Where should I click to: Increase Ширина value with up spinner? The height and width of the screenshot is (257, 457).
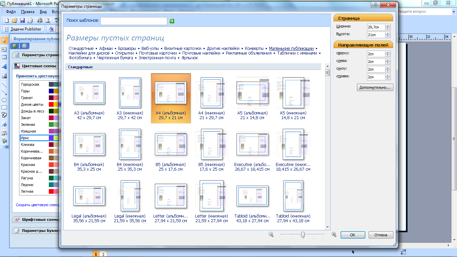(387, 26)
